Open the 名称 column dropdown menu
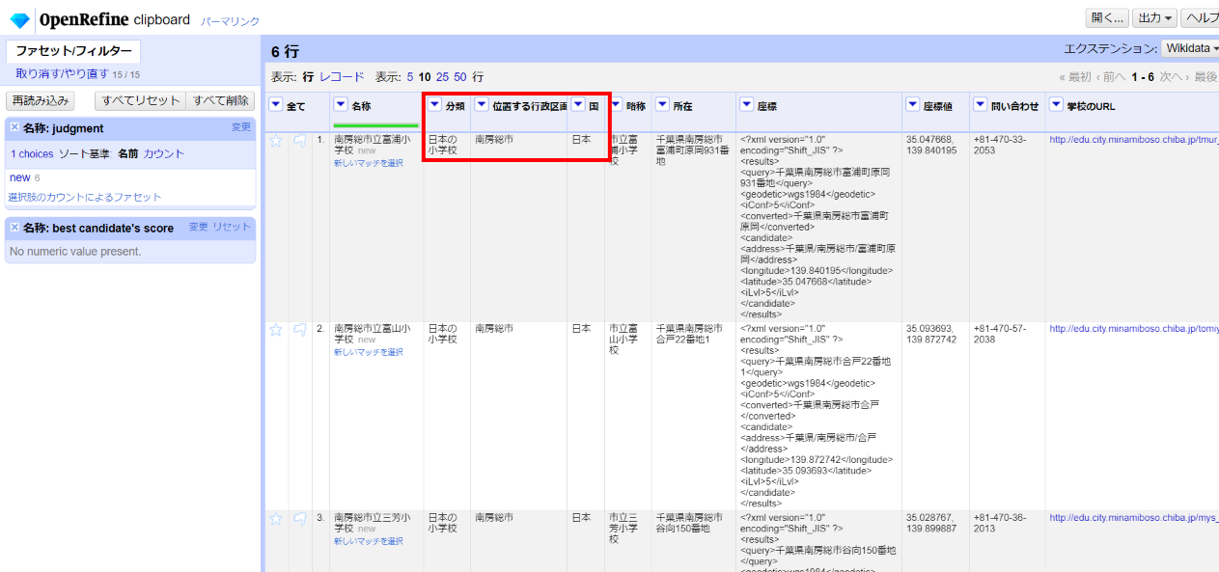Image resolution: width=1219 pixels, height=572 pixels. tap(341, 105)
